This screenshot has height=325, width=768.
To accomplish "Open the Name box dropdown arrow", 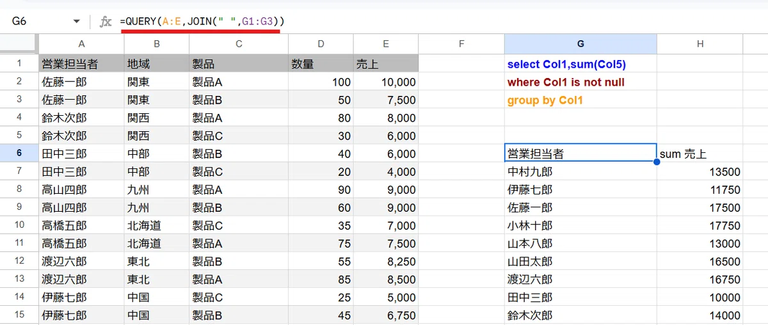I will click(x=77, y=22).
